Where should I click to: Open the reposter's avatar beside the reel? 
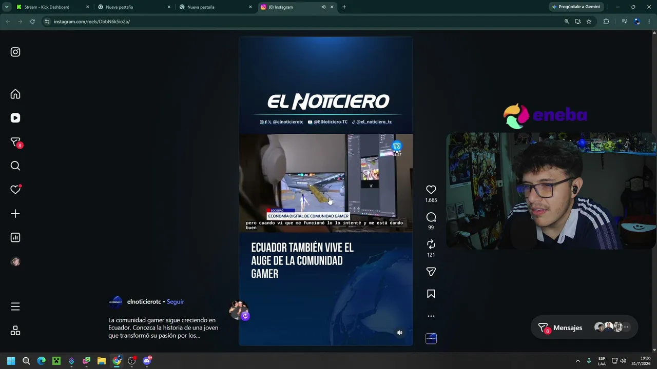tap(238, 310)
